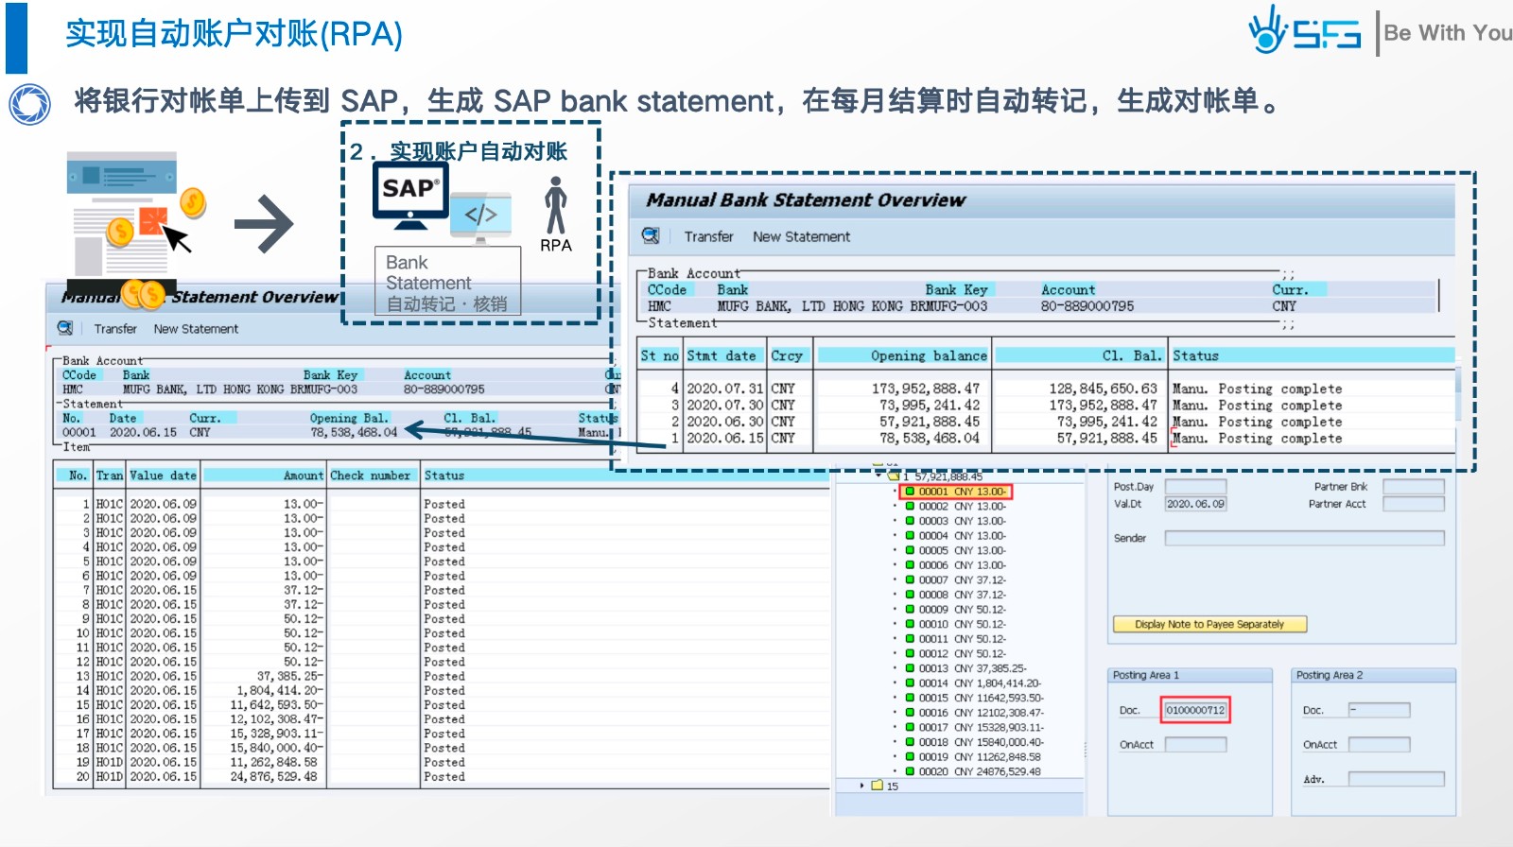Click New Statement in the left overview toolbar

click(196, 329)
